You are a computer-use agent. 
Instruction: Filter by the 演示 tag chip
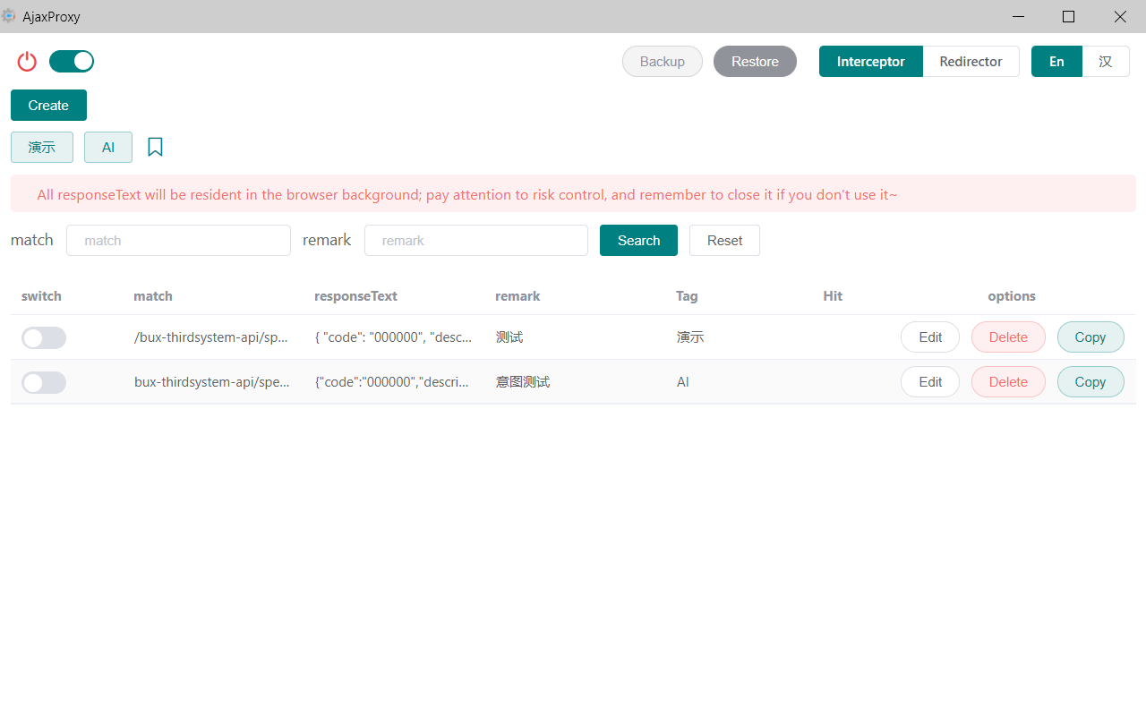point(42,147)
